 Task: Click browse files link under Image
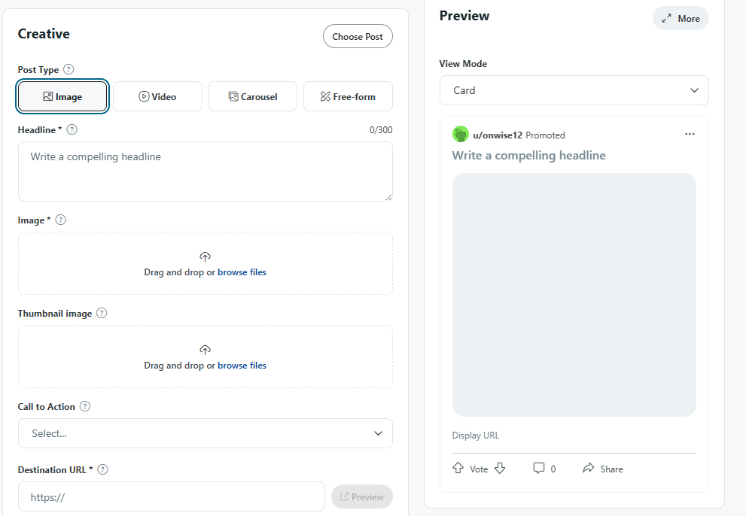tap(242, 272)
